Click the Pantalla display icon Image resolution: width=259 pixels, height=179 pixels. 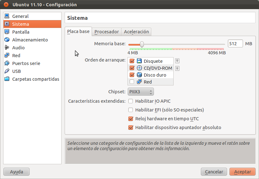point(7,32)
